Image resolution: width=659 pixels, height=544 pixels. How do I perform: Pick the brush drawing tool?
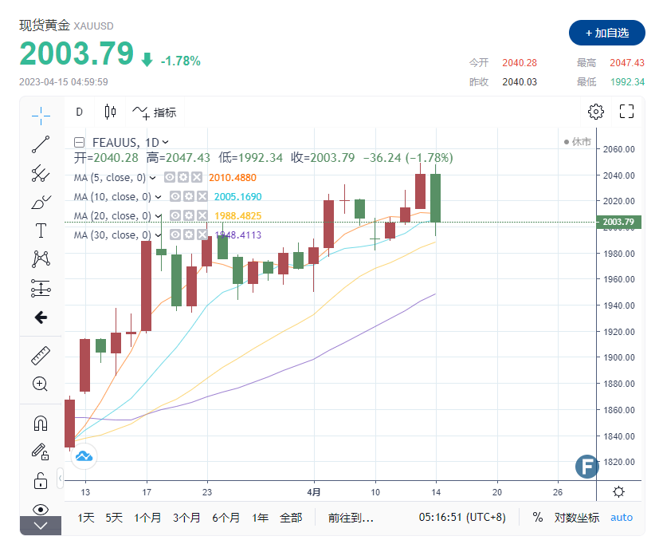point(41,202)
